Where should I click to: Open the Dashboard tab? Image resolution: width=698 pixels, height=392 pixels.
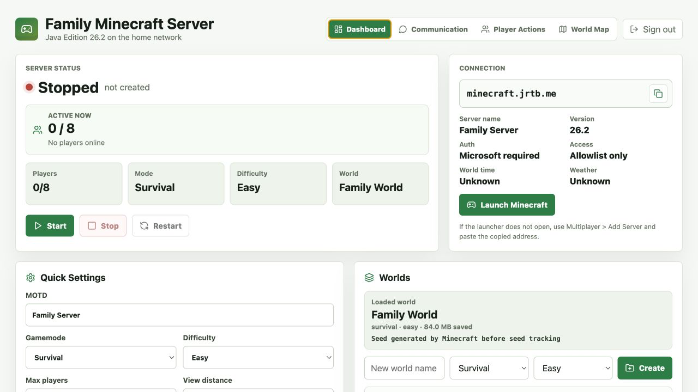point(360,29)
